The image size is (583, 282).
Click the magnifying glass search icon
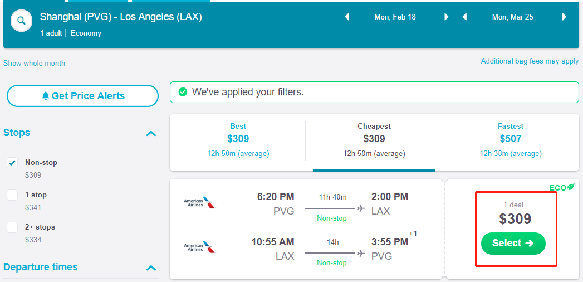21,21
